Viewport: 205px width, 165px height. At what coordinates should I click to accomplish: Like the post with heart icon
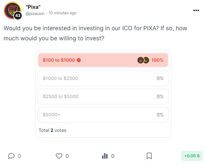(x=59, y=156)
